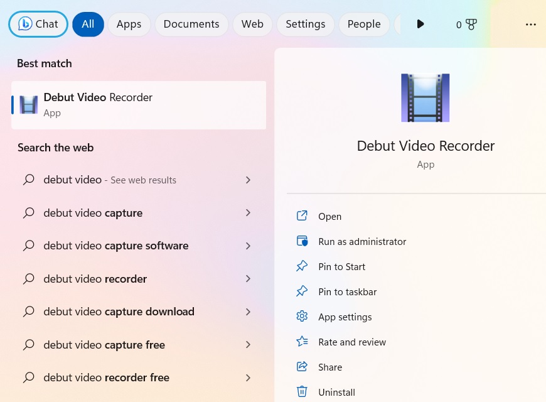
Task: Click the Rate and review star icon
Action: (302, 342)
